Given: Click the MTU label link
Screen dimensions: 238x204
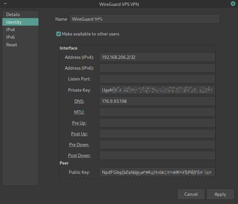Looking at the screenshot, I should [79, 112].
